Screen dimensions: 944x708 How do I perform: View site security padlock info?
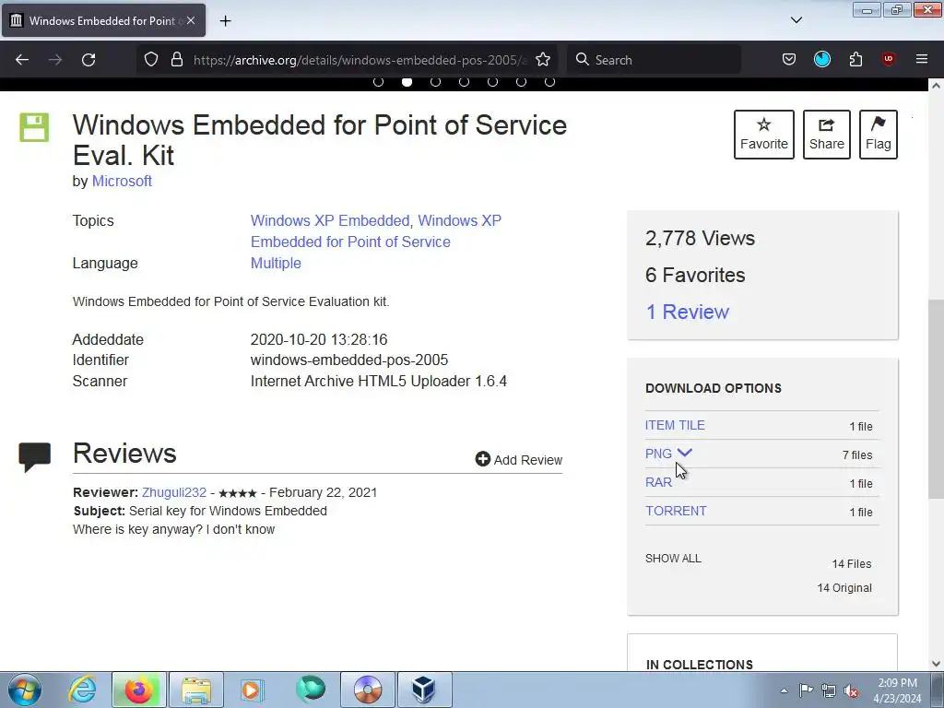tap(176, 60)
